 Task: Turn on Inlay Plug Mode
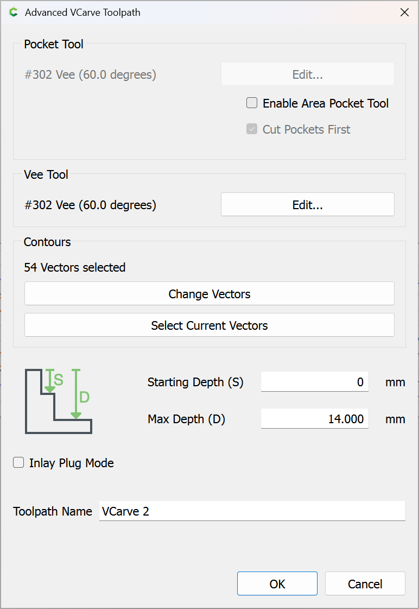pos(18,462)
